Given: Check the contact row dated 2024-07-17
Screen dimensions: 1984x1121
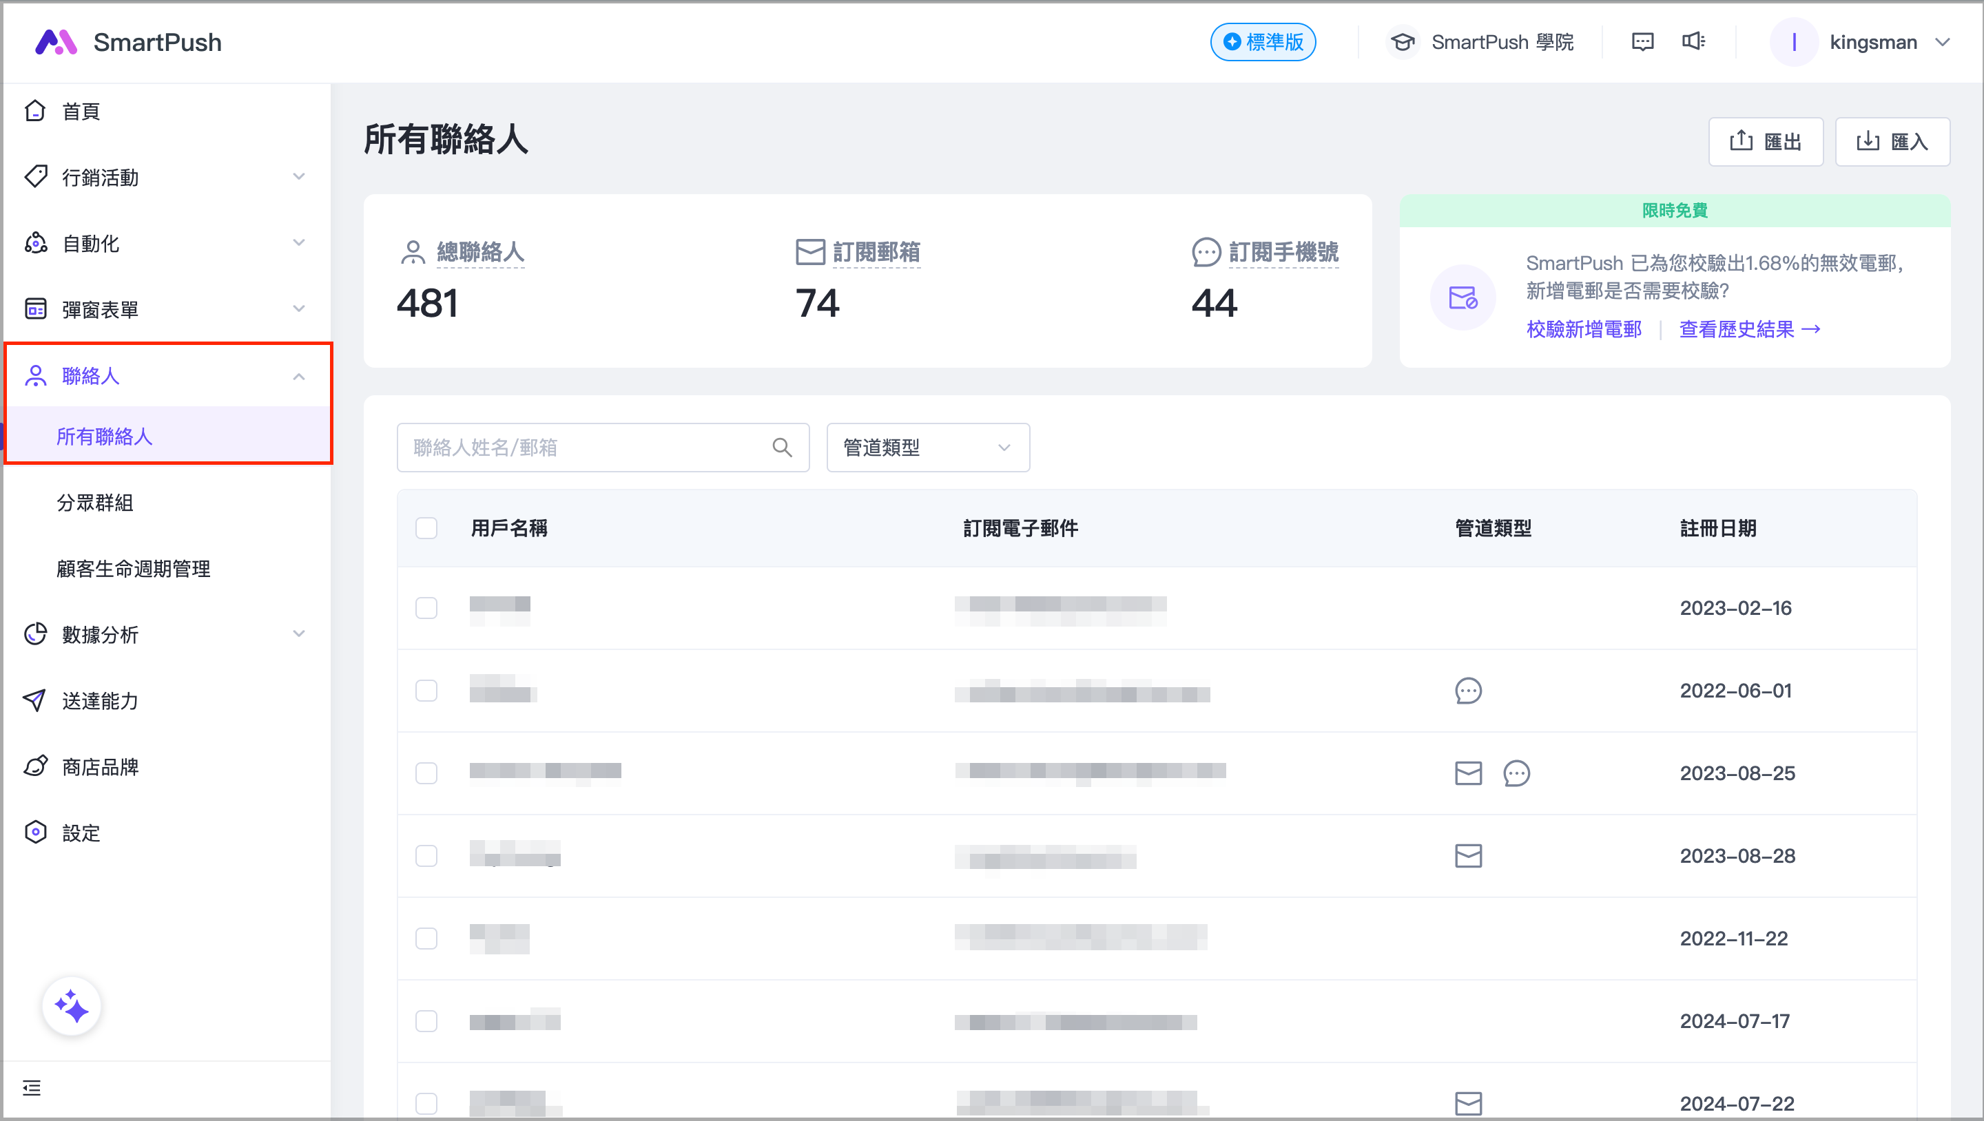Looking at the screenshot, I should point(426,1021).
